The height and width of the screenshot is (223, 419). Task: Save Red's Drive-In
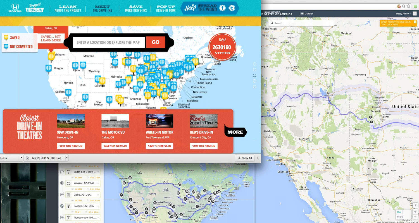click(x=204, y=146)
